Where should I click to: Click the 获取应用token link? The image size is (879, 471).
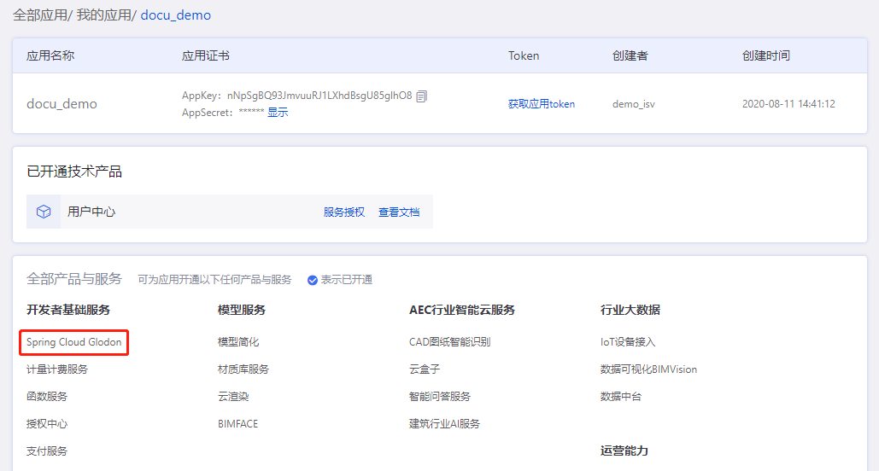click(541, 104)
